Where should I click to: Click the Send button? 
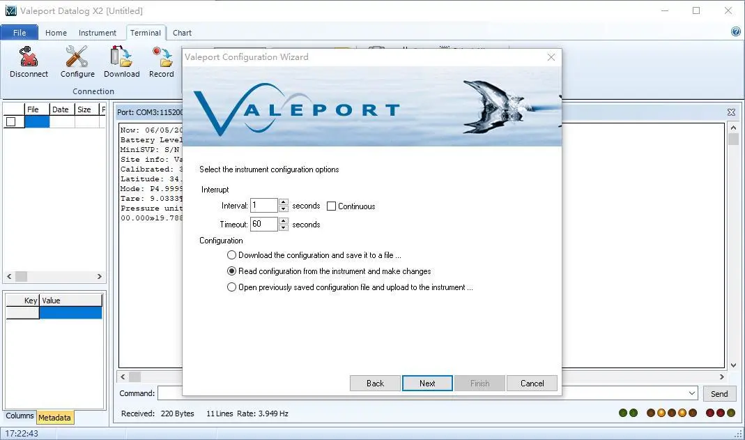click(x=719, y=394)
